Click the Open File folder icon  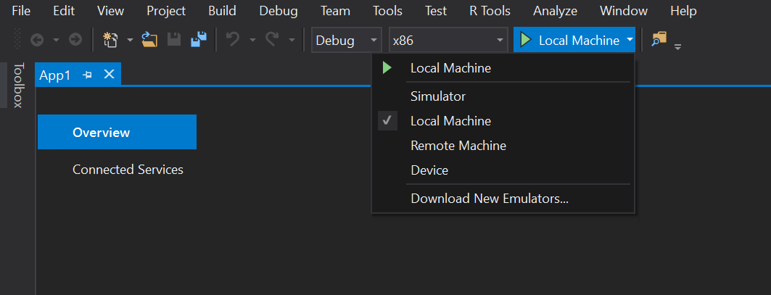pyautogui.click(x=149, y=41)
